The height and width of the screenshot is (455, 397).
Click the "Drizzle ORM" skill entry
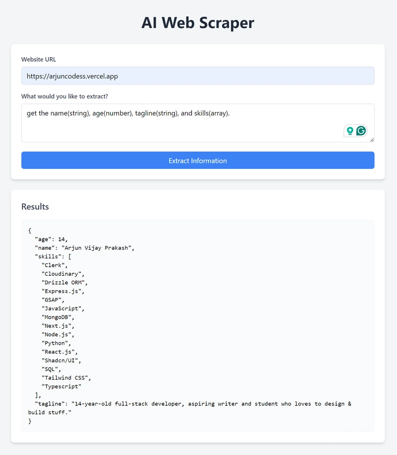point(65,283)
